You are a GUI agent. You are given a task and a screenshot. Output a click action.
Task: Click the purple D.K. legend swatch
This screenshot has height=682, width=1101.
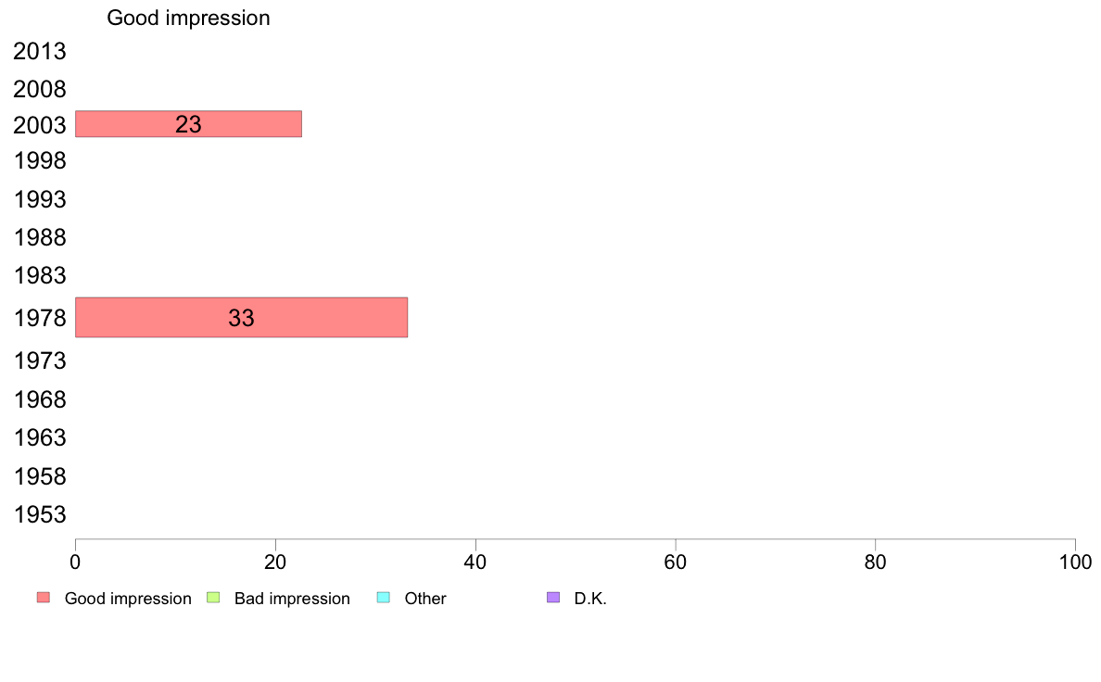pyautogui.click(x=553, y=598)
